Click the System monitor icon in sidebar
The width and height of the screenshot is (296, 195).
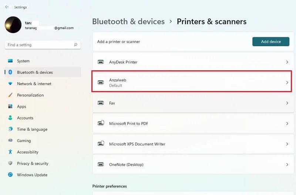[10, 61]
